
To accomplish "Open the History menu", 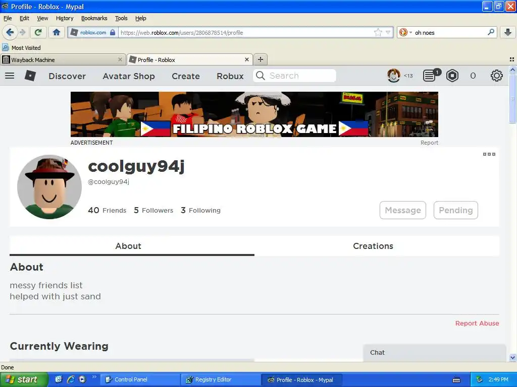I will (65, 18).
